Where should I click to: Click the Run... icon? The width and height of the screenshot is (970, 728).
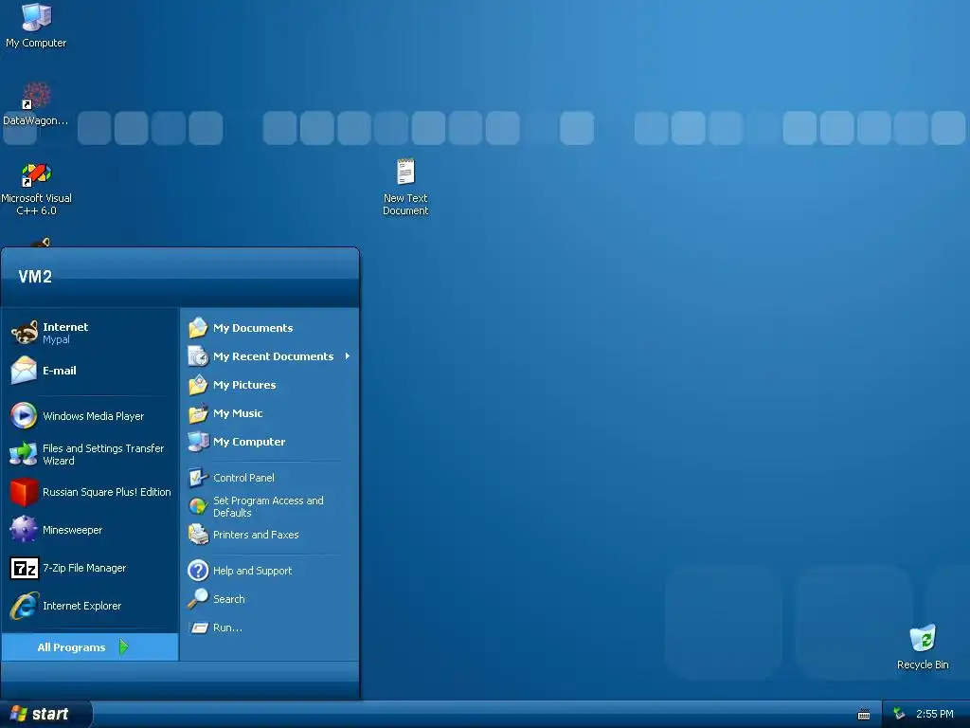[198, 628]
